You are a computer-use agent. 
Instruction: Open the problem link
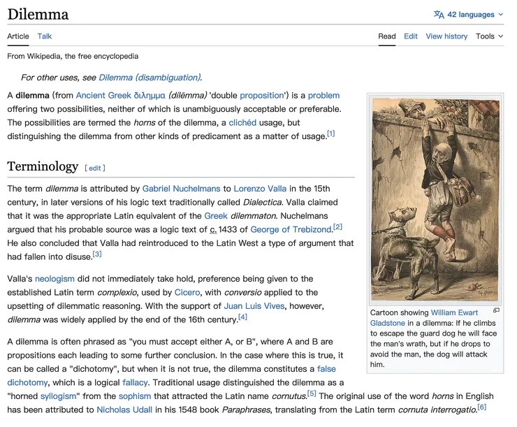coord(323,96)
